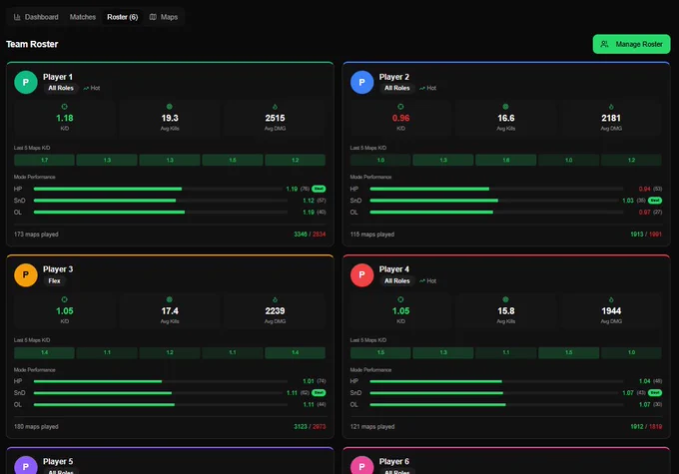The height and width of the screenshot is (474, 679).
Task: Click Player 1's Avg DMG flame icon
Action: tap(275, 107)
